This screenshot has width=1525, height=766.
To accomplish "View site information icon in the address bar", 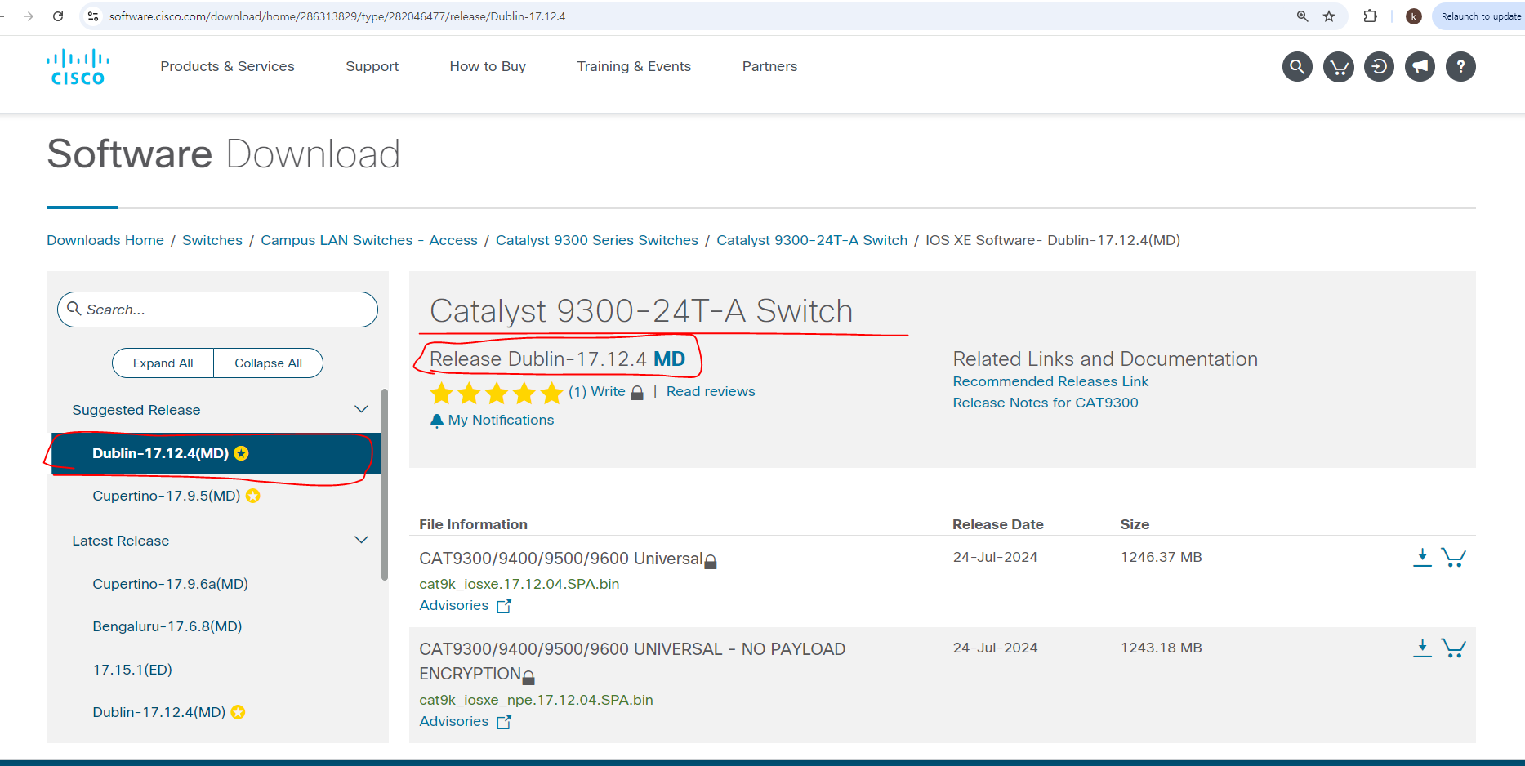I will (93, 16).
